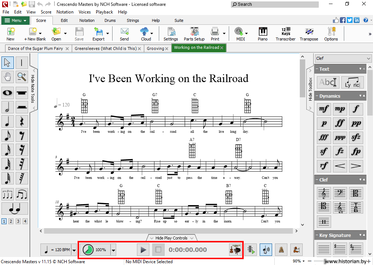Image resolution: width=373 pixels, height=265 pixels.
Task: Open the Notation ribbon tab
Action: [x=87, y=20]
